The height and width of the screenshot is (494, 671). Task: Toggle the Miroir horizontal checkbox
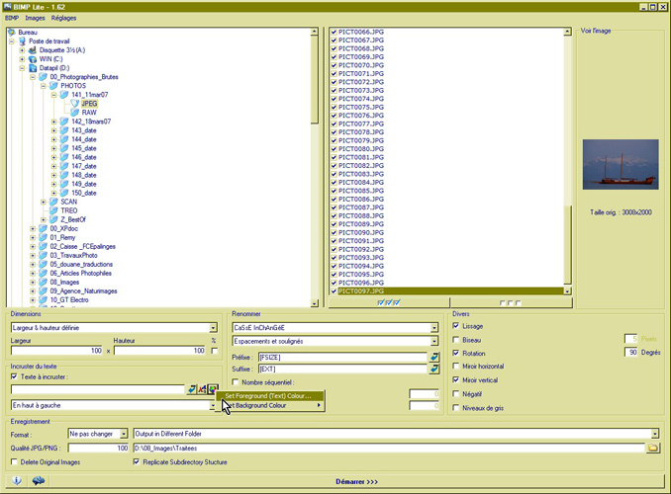coord(456,366)
